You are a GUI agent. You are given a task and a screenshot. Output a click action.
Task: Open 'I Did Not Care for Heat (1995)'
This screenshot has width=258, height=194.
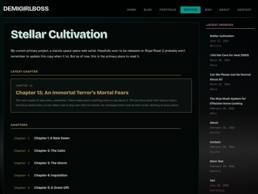coord(229,55)
